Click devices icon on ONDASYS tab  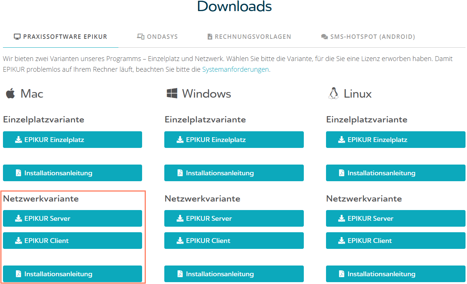click(141, 37)
